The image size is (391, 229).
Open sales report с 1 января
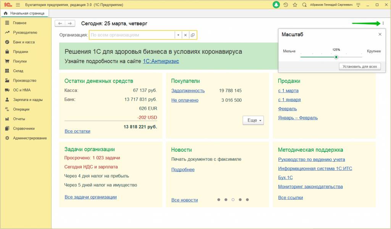[289, 99]
